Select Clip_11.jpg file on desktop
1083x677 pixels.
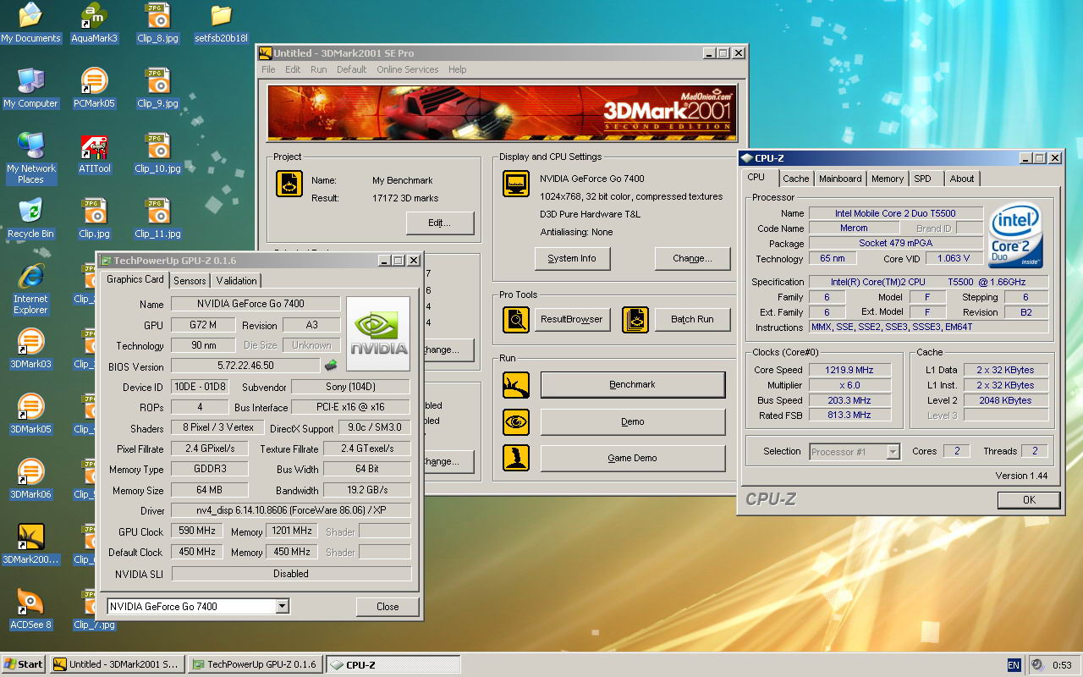click(157, 218)
